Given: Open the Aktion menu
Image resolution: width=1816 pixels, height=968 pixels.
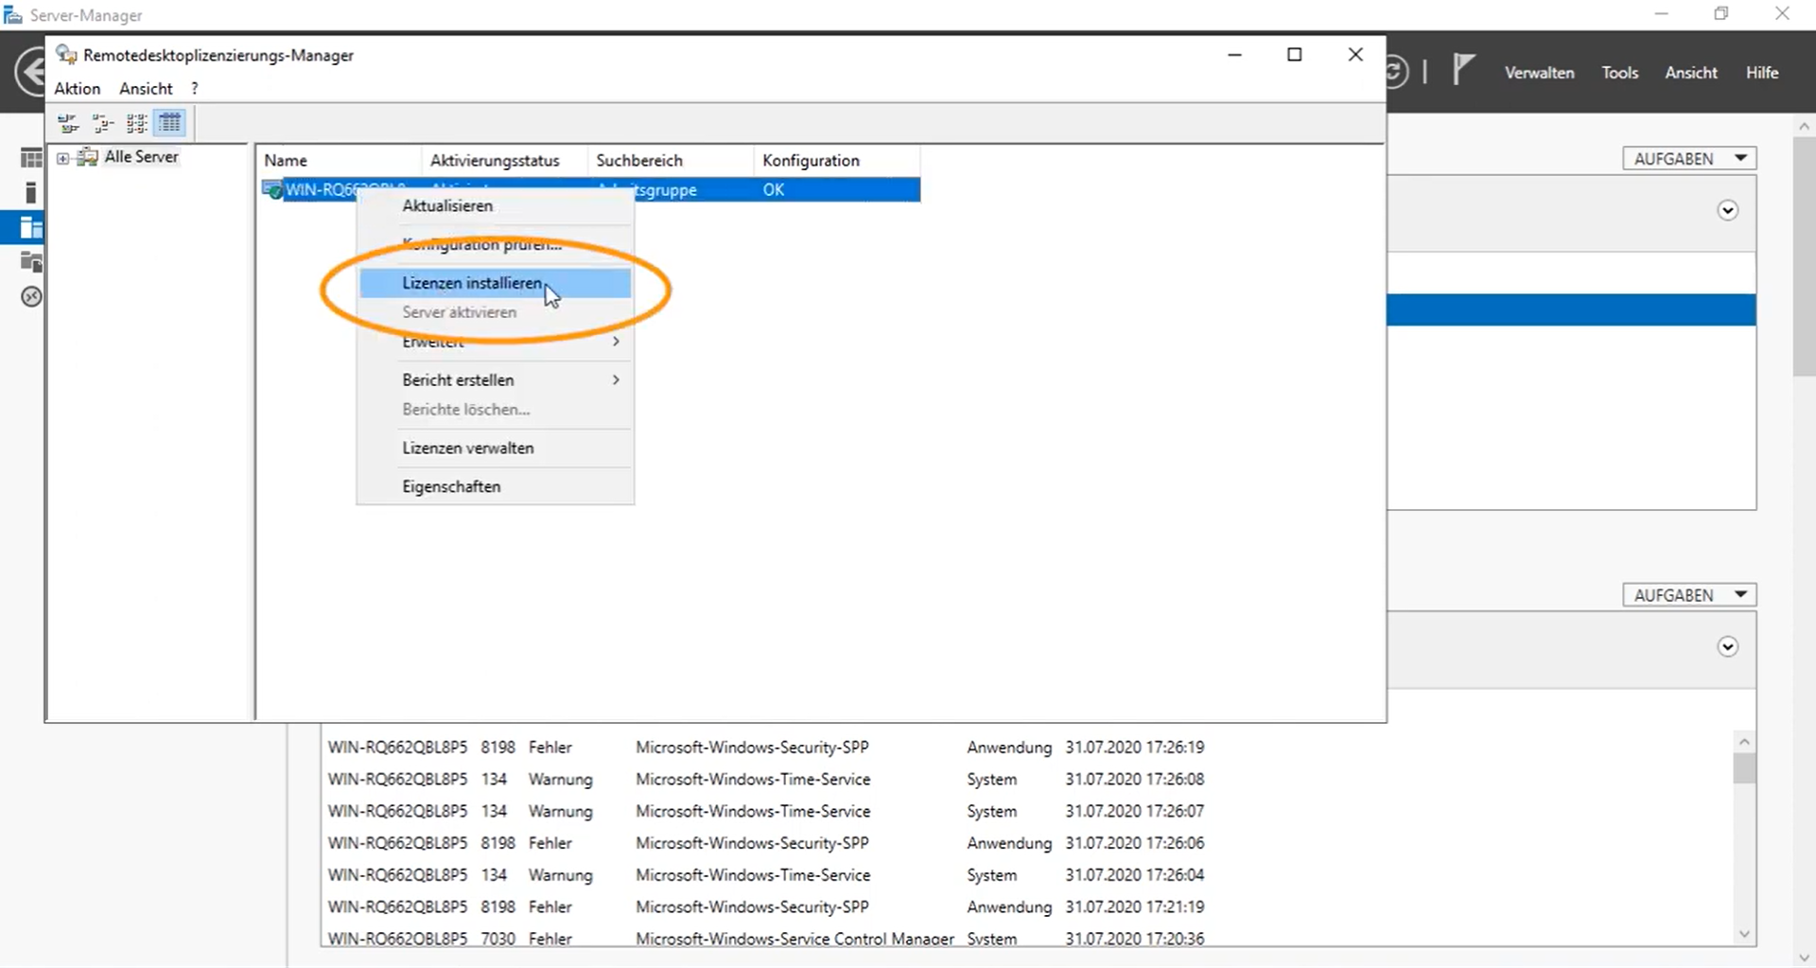Looking at the screenshot, I should pyautogui.click(x=77, y=88).
